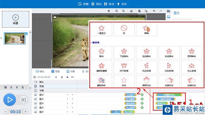The width and height of the screenshot is (205, 115).
Task: Choose the 右边弹出 exit effect
Action: click(x=169, y=53)
